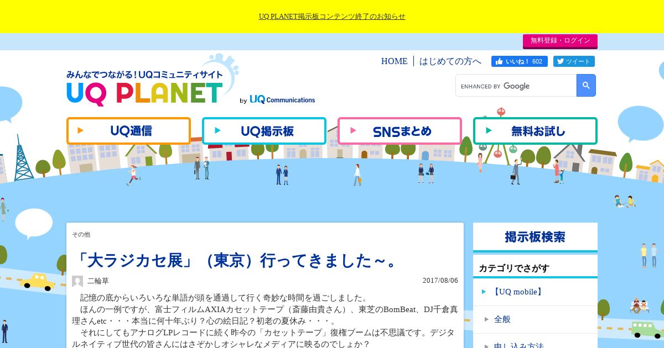The height and width of the screenshot is (348, 664).
Task: Open the UQ PLANET bulletin board closure notice
Action: click(332, 17)
